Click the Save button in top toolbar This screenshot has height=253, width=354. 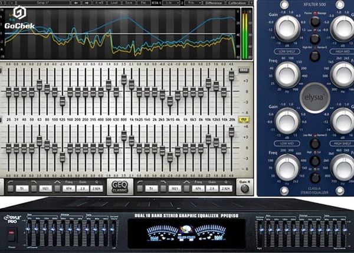[129, 3]
